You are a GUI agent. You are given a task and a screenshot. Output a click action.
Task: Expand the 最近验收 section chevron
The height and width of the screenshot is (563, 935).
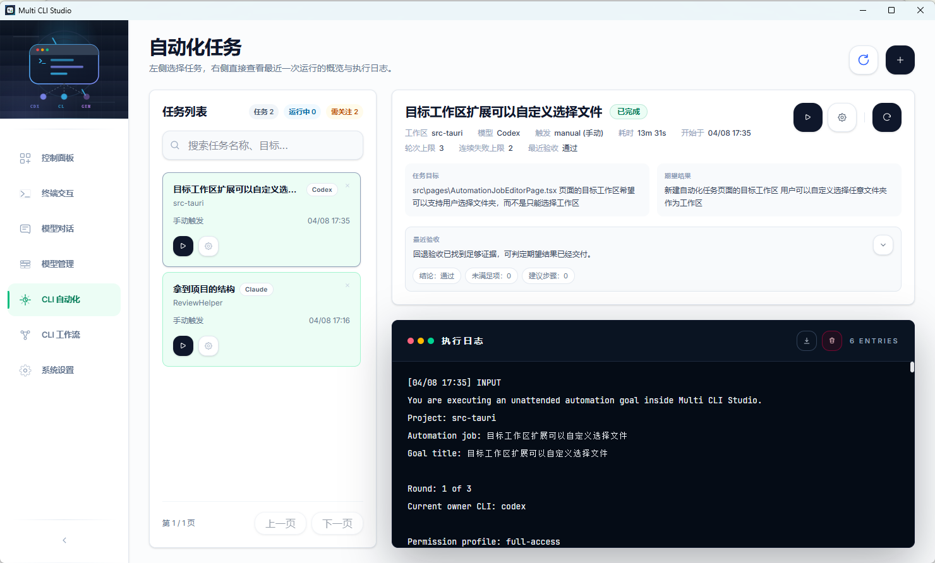[x=883, y=245]
